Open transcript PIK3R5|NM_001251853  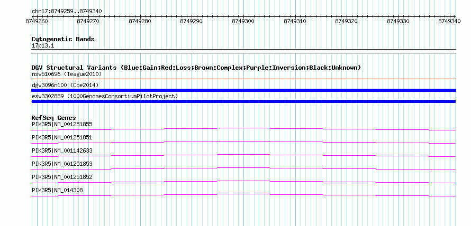point(62,164)
